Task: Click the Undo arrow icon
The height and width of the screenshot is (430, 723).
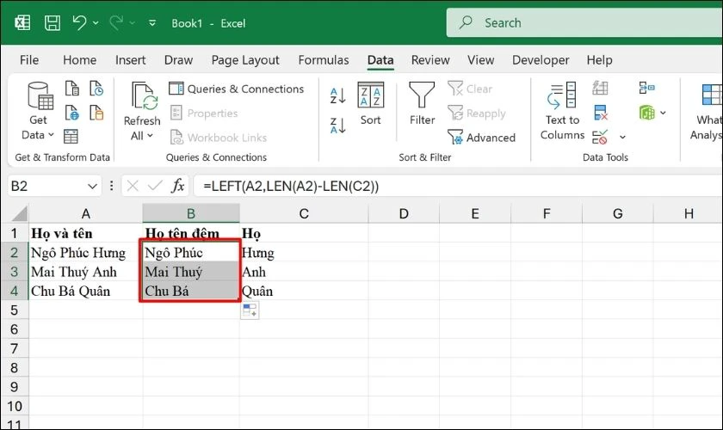Action: pyautogui.click(x=78, y=22)
